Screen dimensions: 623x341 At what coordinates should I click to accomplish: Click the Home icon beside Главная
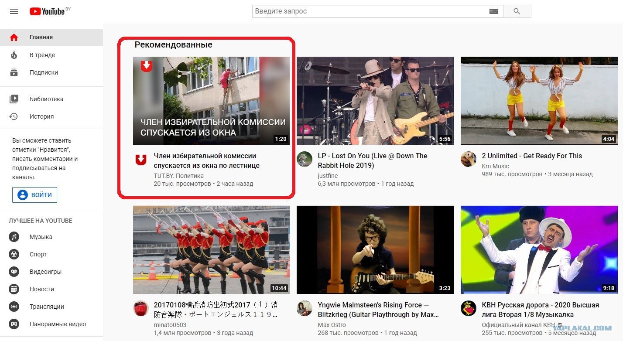(x=14, y=38)
